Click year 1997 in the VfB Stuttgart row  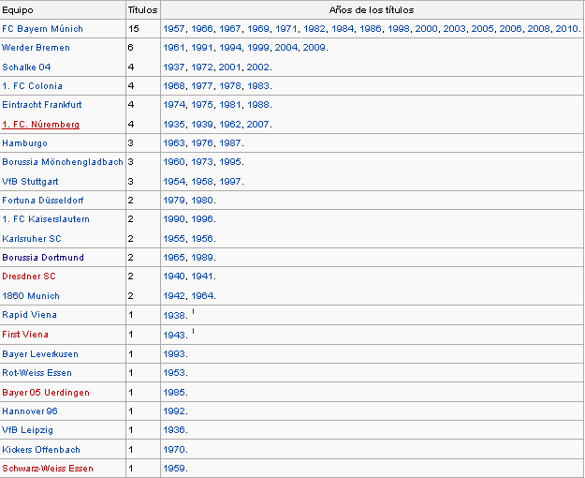[230, 181]
